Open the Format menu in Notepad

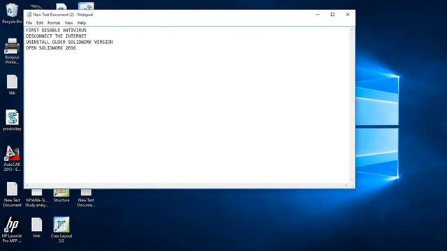click(x=54, y=23)
